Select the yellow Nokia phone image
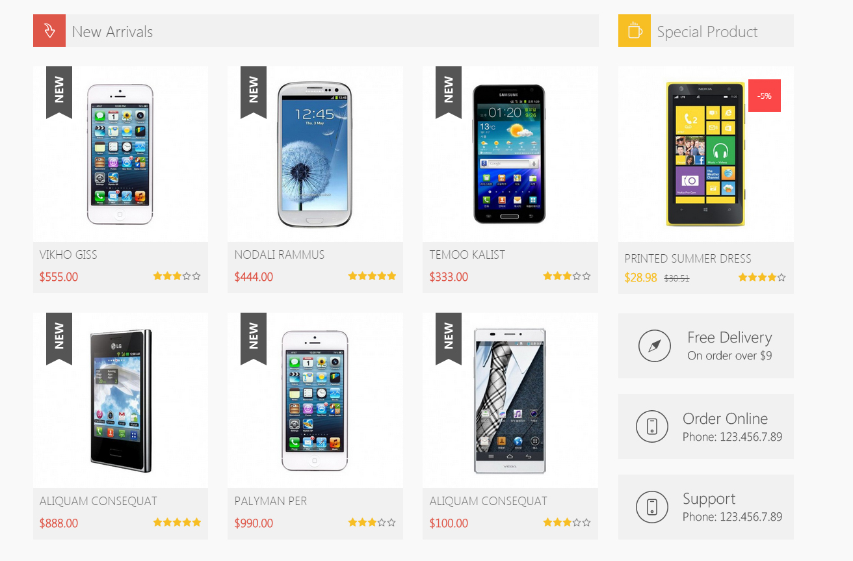Screen dimensions: 853x561 705,154
